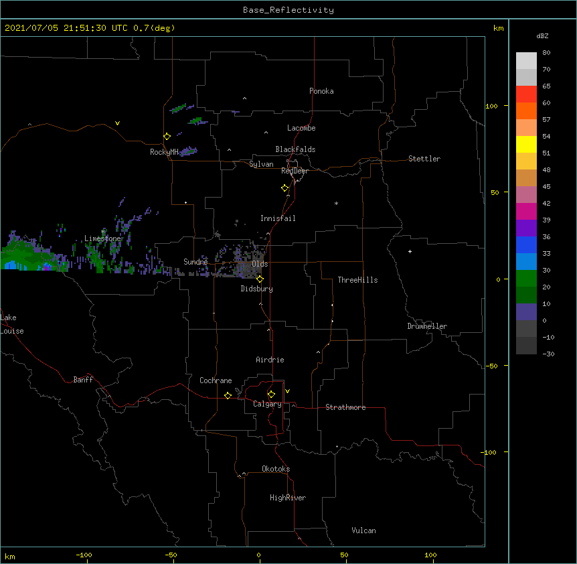Click the Stettler city label

[x=424, y=159]
